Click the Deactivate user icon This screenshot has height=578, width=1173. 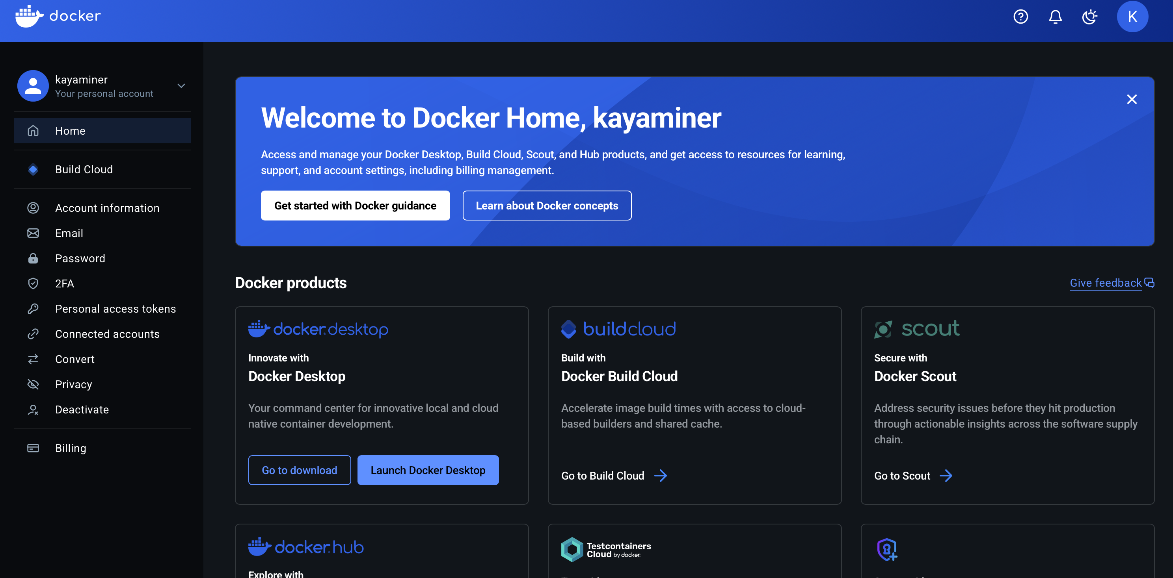(33, 410)
